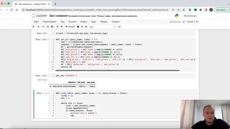230x129 pixels.
Task: Collapse the get_ob function fold arrow
Action: 49,39
